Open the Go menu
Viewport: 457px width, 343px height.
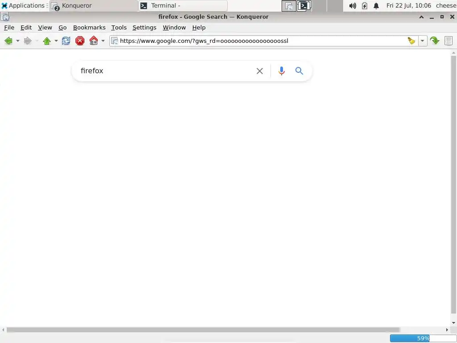pyautogui.click(x=62, y=27)
